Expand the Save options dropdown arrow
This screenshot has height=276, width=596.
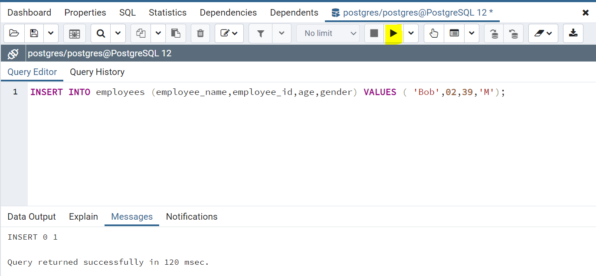51,33
